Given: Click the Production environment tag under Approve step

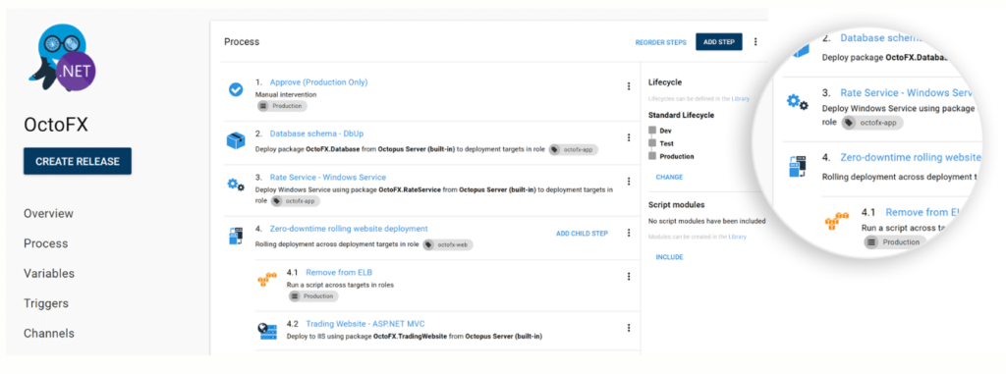Looking at the screenshot, I should [282, 106].
